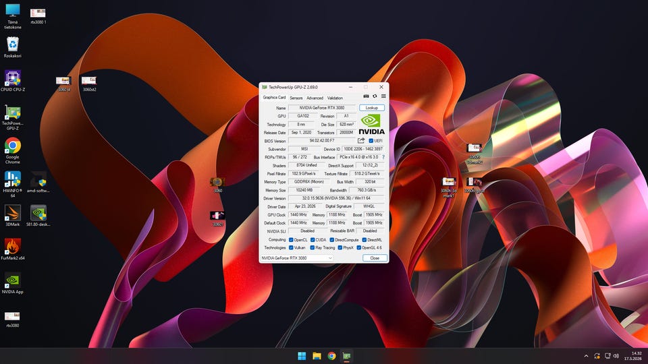Image resolution: width=648 pixels, height=364 pixels.
Task: Click the BIOS export share icon
Action: pos(360,141)
